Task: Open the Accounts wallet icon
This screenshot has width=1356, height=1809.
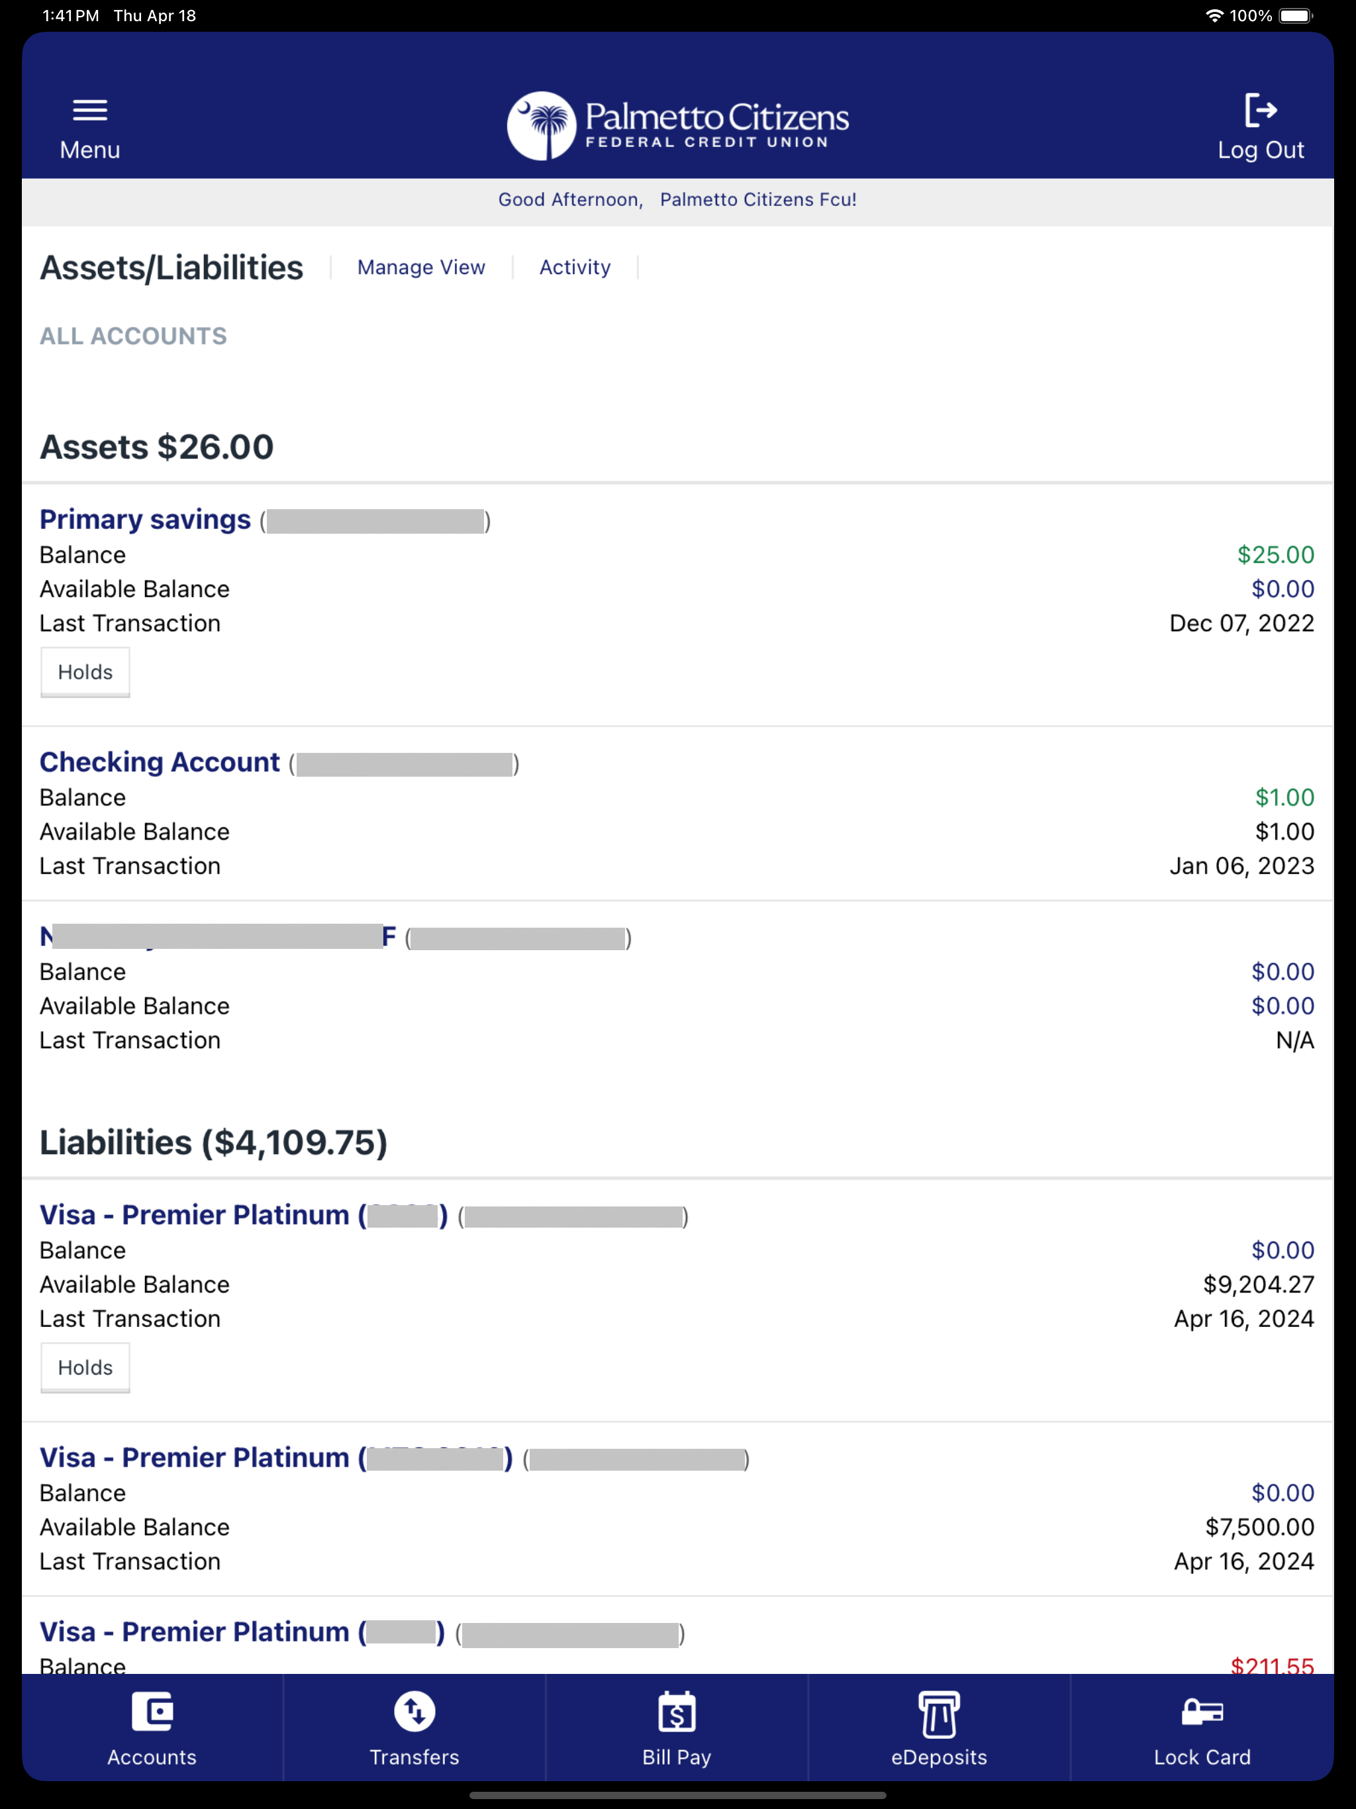Action: click(152, 1712)
